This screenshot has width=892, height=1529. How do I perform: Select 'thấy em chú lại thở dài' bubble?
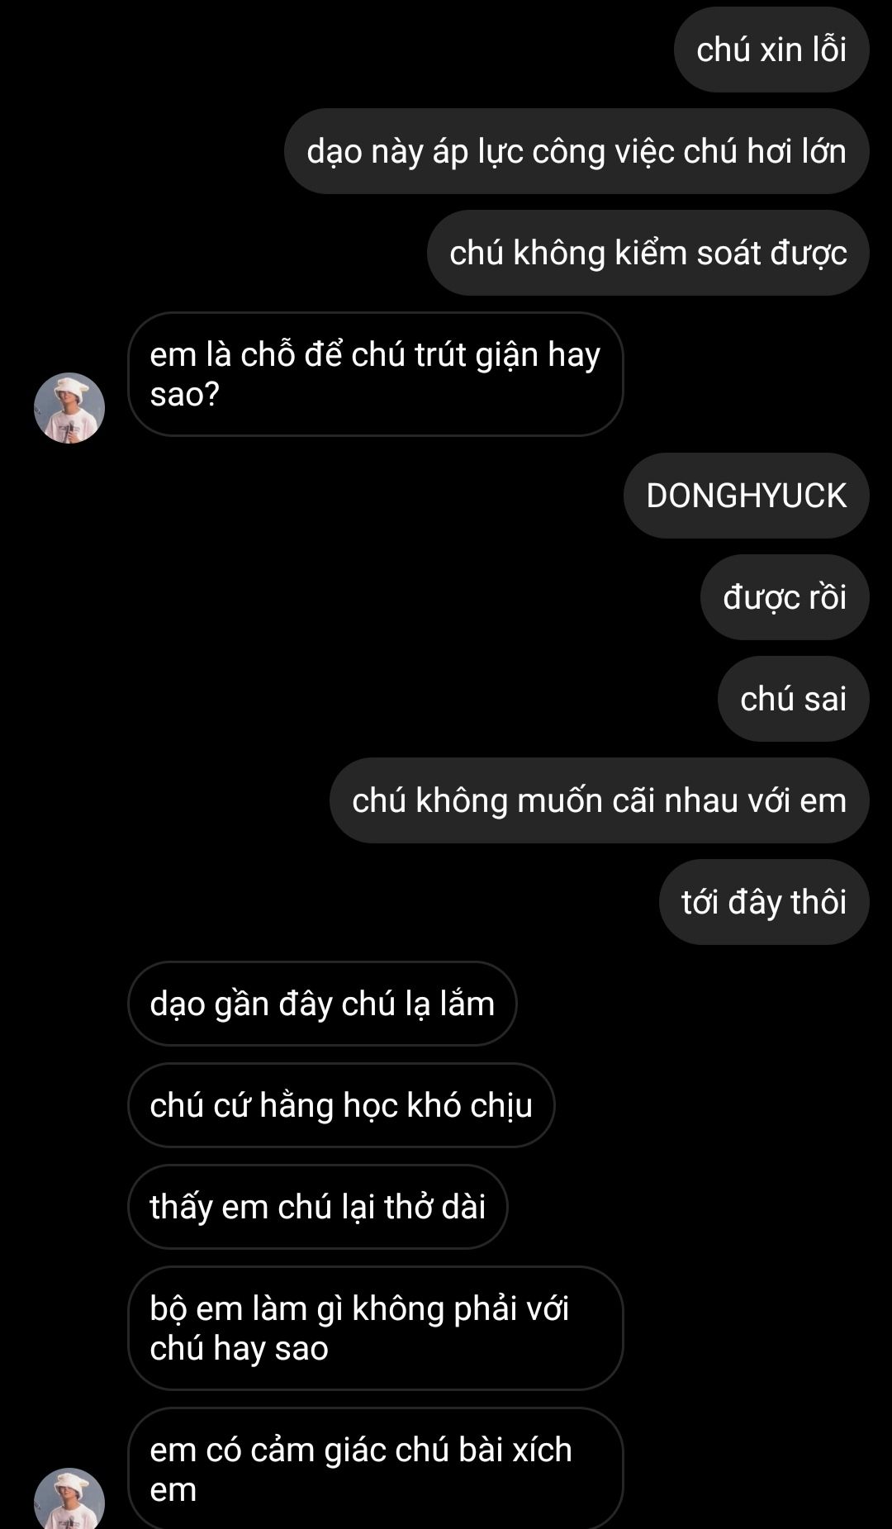tap(318, 1207)
